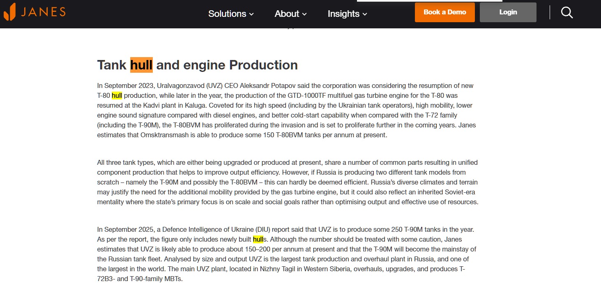Click the word "Omsktransmash"

click(x=164, y=135)
